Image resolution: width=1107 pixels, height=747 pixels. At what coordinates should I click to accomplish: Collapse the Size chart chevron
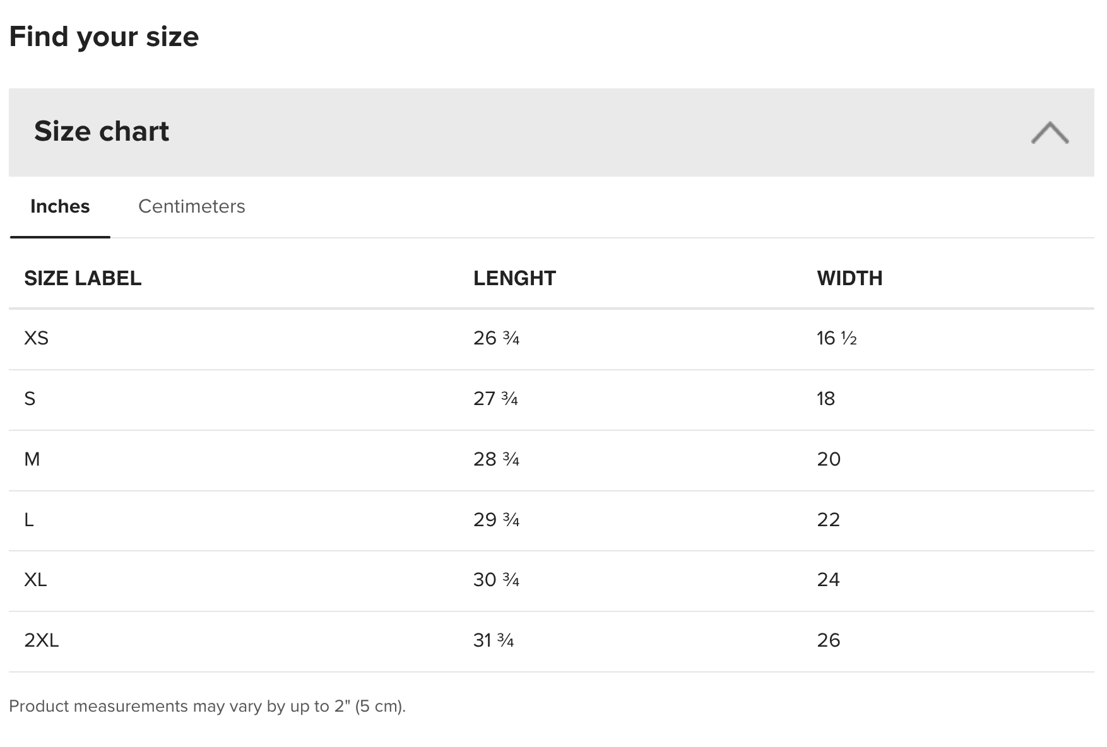click(1050, 132)
